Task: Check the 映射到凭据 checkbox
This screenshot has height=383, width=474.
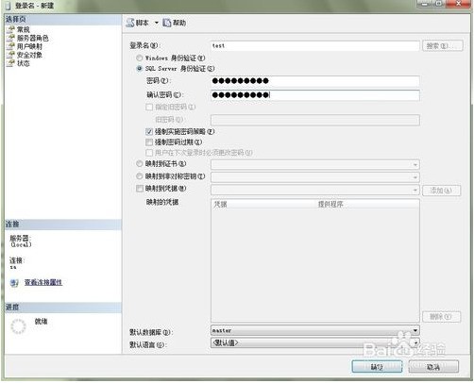Action: pos(140,189)
